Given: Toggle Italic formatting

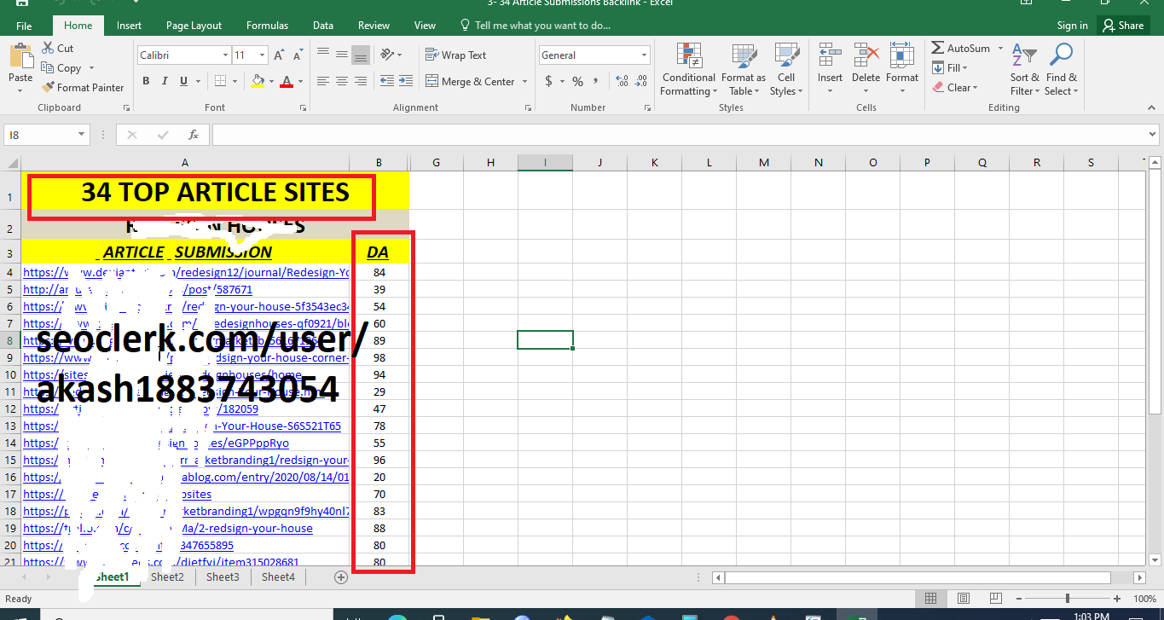Looking at the screenshot, I should tap(165, 81).
